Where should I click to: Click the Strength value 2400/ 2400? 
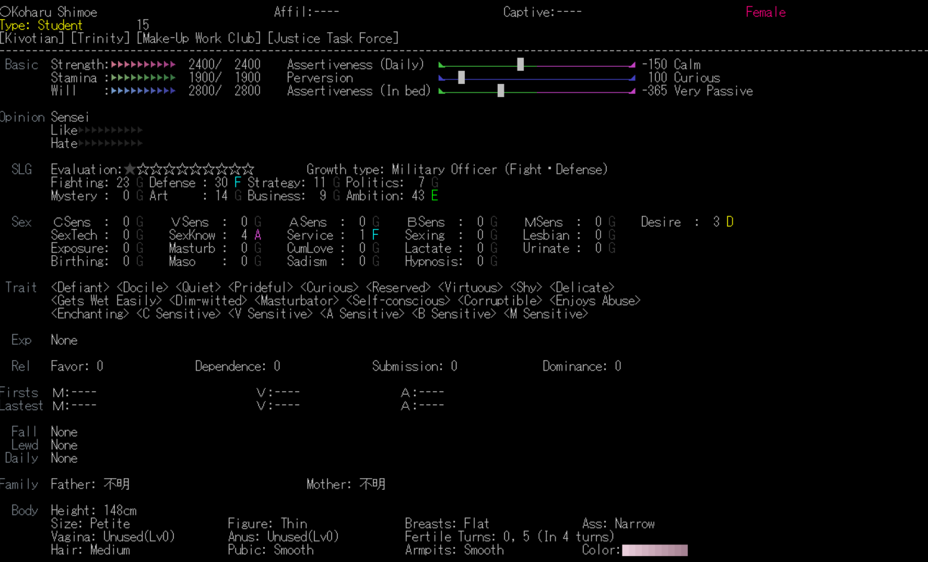pos(224,65)
